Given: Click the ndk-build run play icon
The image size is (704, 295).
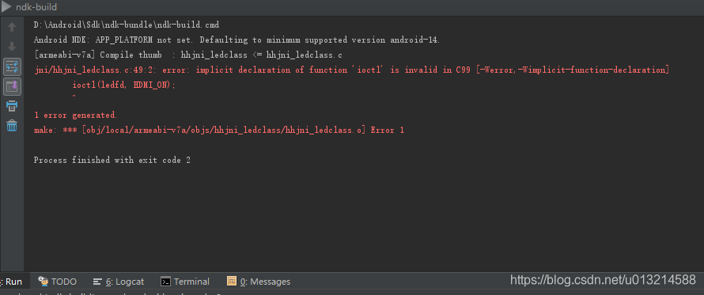Looking at the screenshot, I should 6,7.
